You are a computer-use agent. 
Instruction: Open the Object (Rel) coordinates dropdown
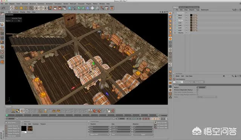(99, 134)
